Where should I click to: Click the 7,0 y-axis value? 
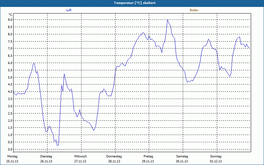pos(10,49)
